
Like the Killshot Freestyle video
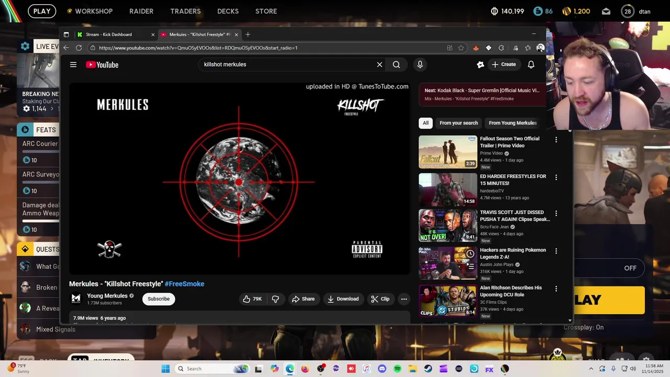tap(252, 299)
